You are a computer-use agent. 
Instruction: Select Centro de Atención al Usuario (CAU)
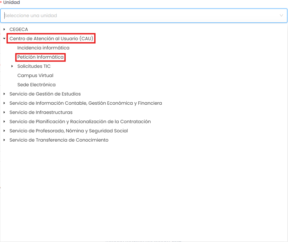(52, 39)
